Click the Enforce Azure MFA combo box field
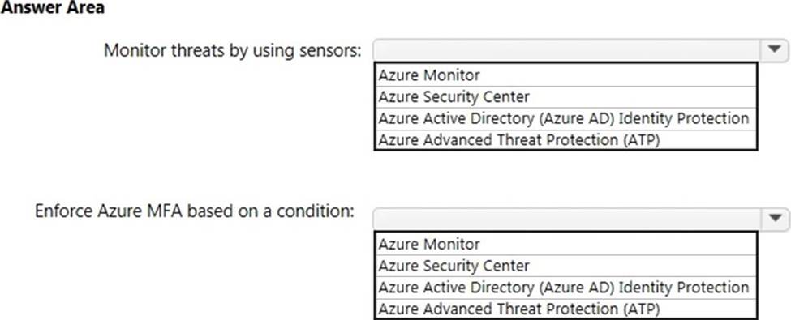 [x=581, y=218]
